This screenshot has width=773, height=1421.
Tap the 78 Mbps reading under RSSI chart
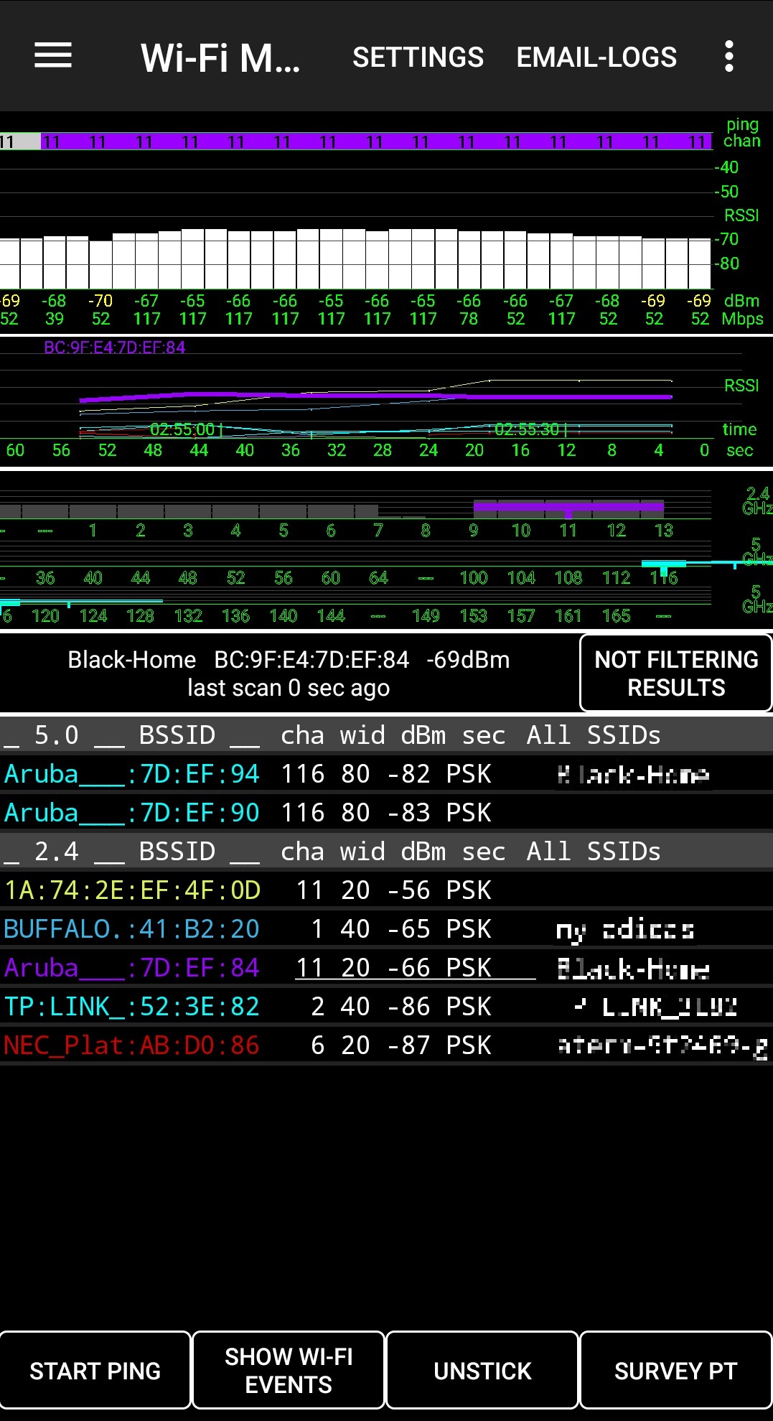(469, 319)
